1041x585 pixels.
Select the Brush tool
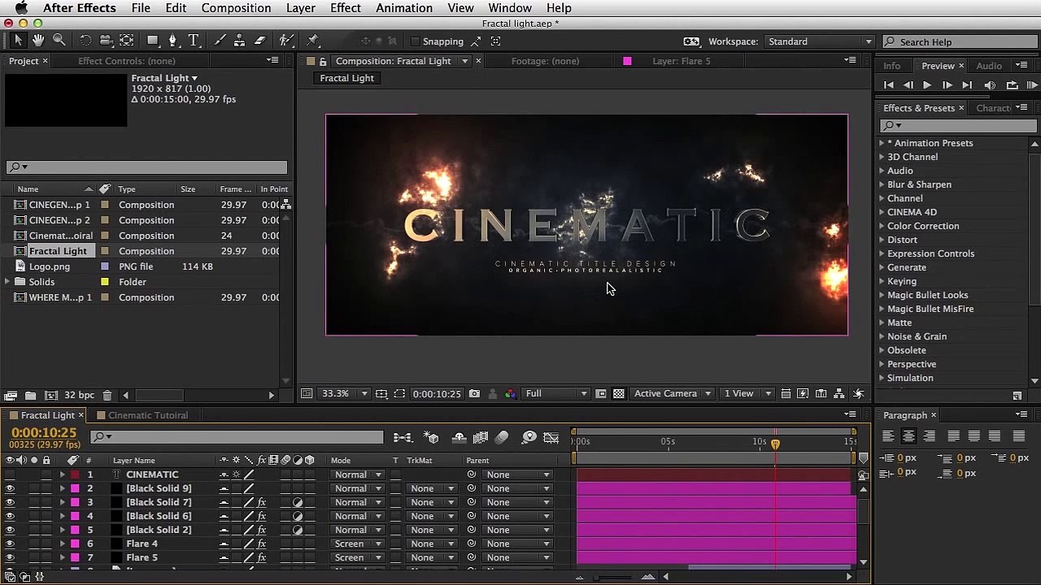click(x=220, y=40)
